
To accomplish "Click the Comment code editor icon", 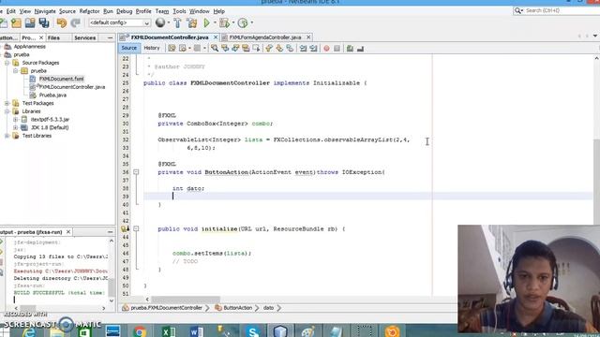I will (350, 49).
